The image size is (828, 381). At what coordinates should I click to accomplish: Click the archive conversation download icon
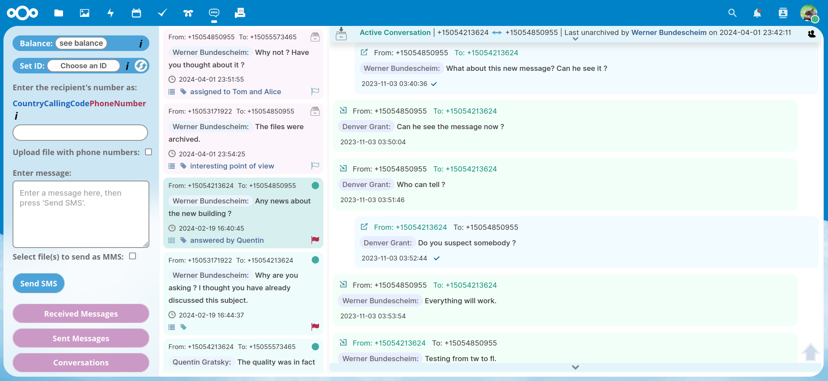click(341, 33)
